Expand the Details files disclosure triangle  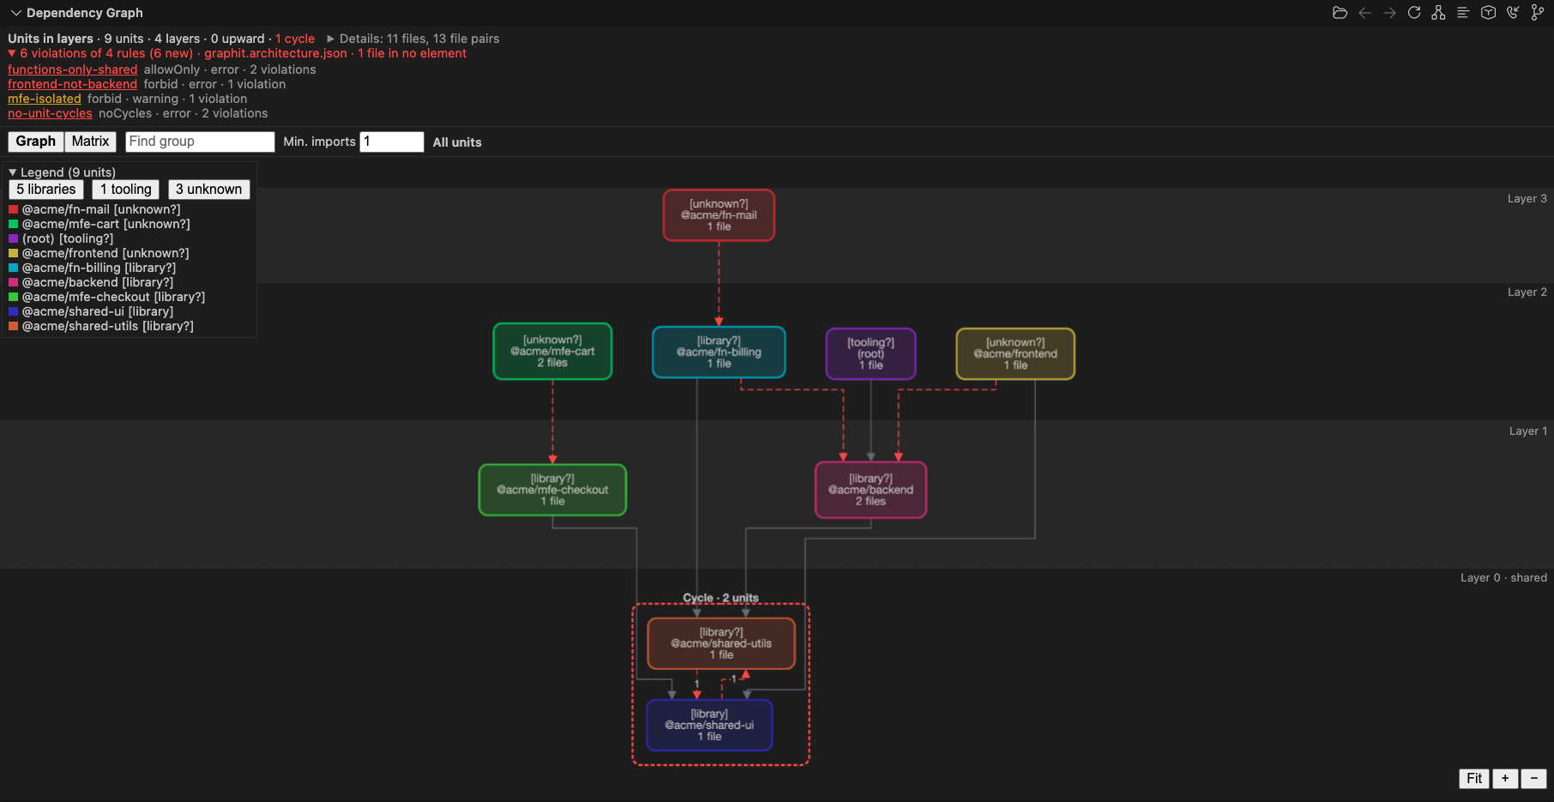[330, 39]
